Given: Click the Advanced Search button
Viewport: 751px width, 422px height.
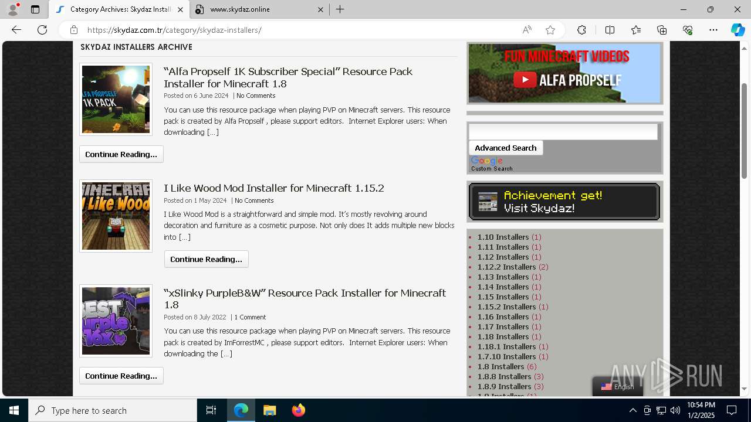Looking at the screenshot, I should tap(506, 148).
